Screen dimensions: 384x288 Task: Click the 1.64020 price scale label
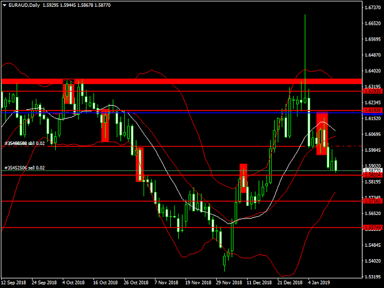click(373, 71)
